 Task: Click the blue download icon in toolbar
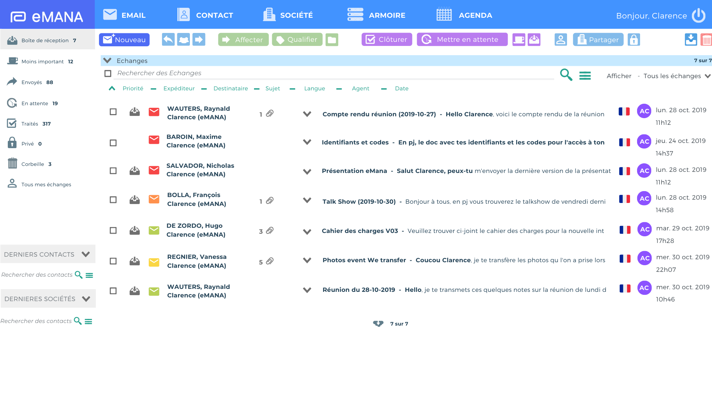tap(691, 40)
